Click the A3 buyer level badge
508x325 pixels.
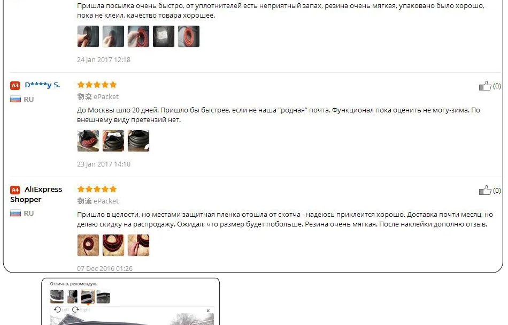(x=15, y=85)
